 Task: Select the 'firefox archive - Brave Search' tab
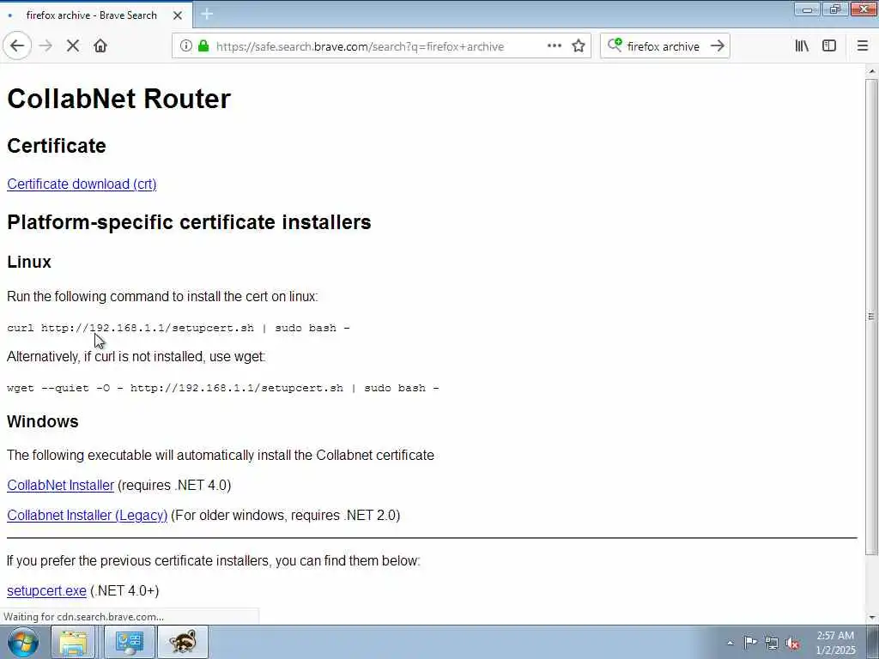click(x=91, y=15)
